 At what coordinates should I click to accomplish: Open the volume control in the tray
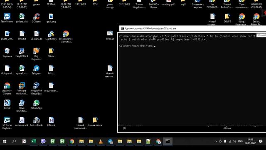[234, 141]
